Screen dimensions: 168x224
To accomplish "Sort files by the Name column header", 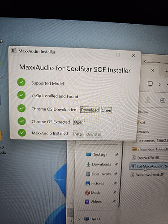I will click(x=143, y=112).
